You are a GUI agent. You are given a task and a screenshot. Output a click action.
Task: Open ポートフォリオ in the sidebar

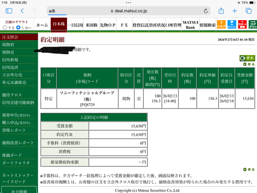pos(16,163)
